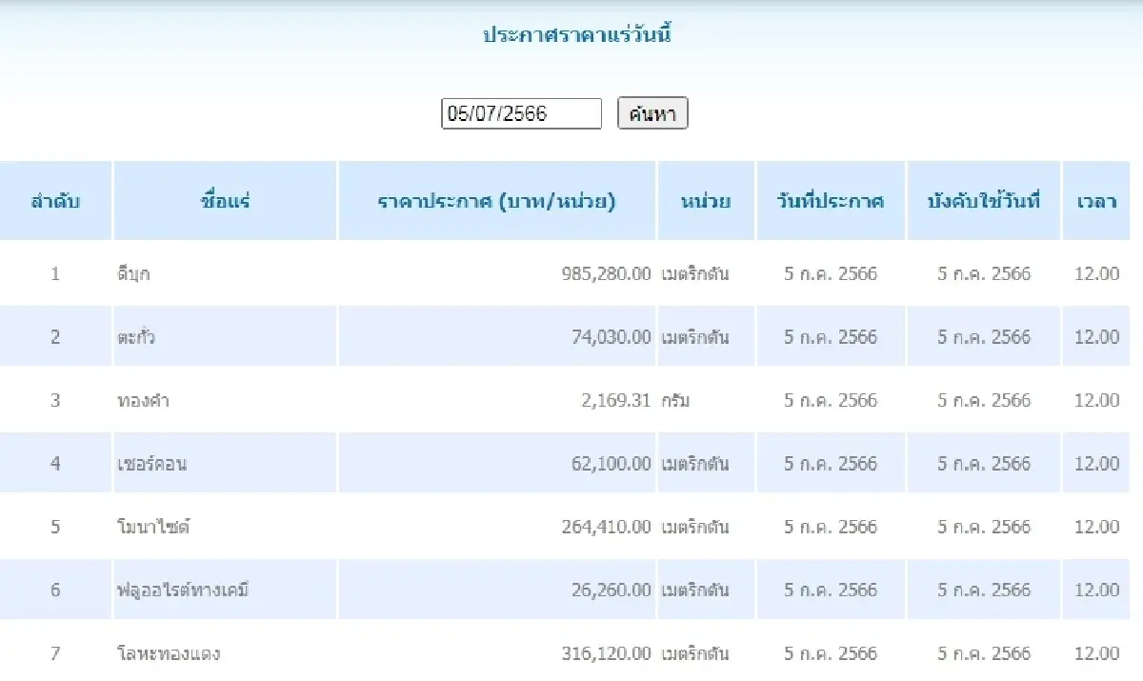Image resolution: width=1143 pixels, height=681 pixels.
Task: Click the ราคาประกาศ (บาท/หน่วย) column header
Action: pos(497,201)
